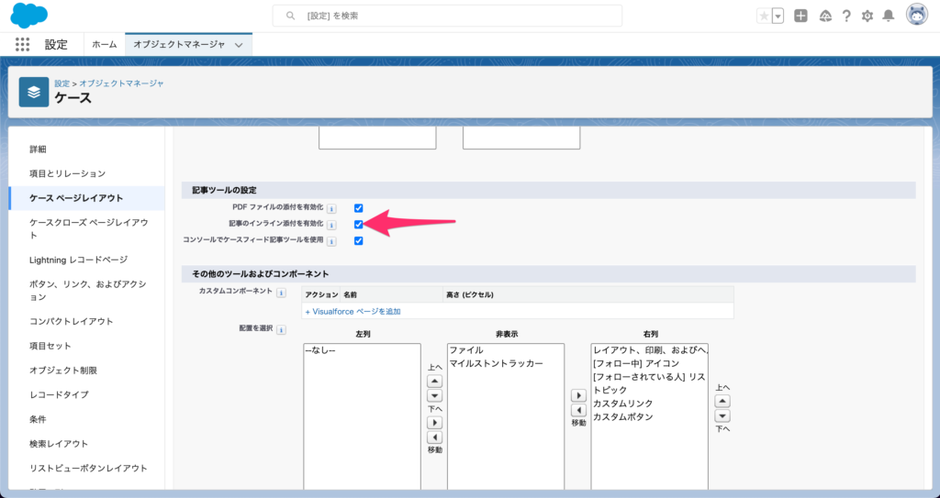940x498 pixels.
Task: Open the help question mark icon
Action: click(x=845, y=17)
